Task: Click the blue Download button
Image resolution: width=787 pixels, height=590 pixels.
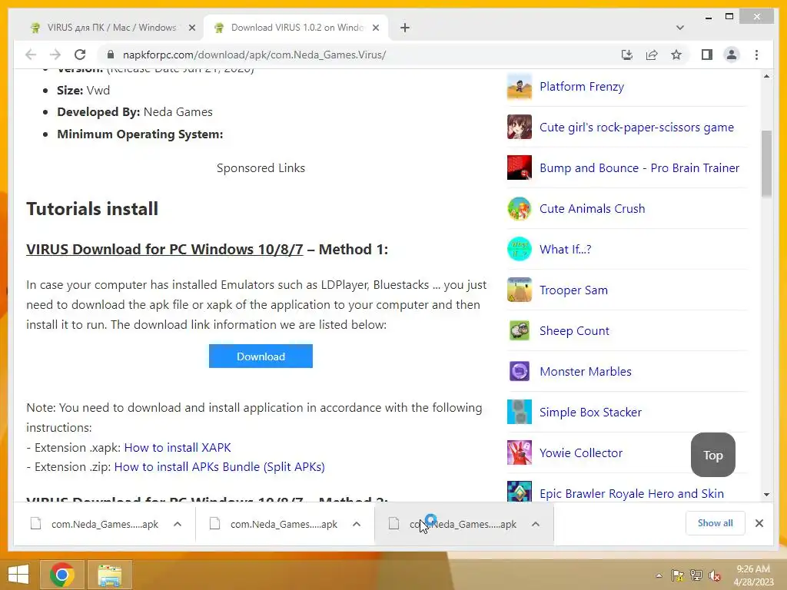Action: 261,356
